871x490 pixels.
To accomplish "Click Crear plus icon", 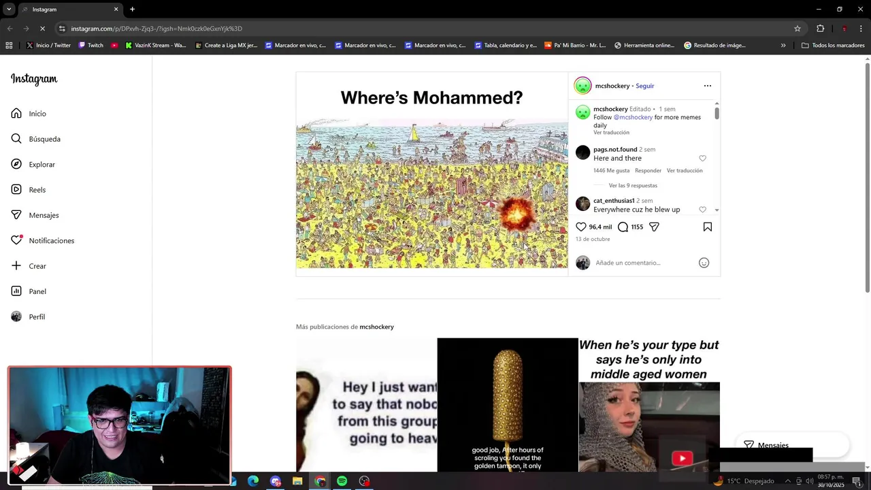I will click(16, 266).
